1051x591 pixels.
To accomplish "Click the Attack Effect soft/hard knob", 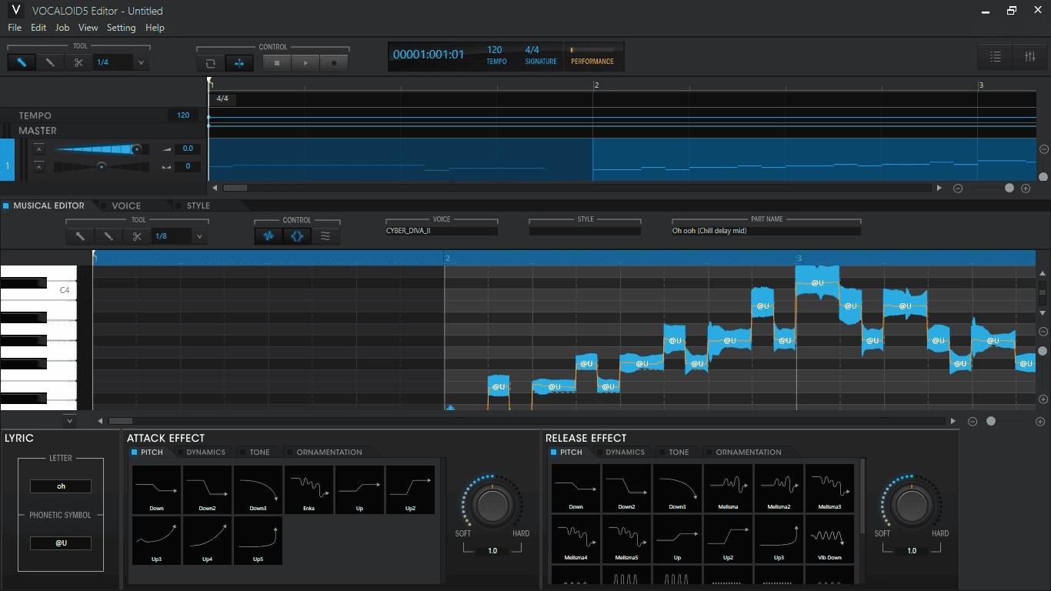I will 492,506.
